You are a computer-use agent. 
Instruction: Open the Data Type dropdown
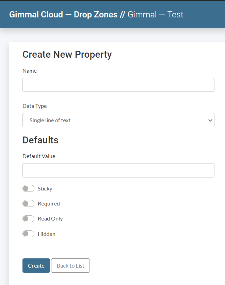(x=118, y=120)
